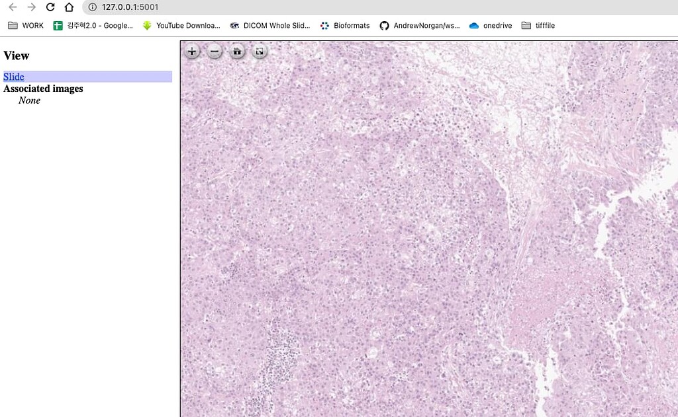Open the DICOM Whole Slid... bookmark
The height and width of the screenshot is (417, 678).
(x=271, y=25)
